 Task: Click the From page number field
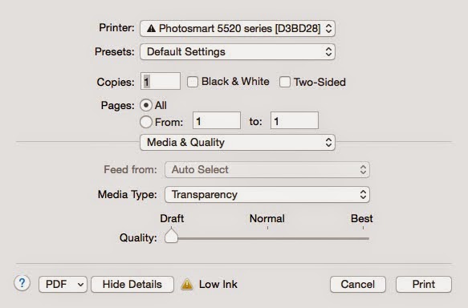pos(217,120)
